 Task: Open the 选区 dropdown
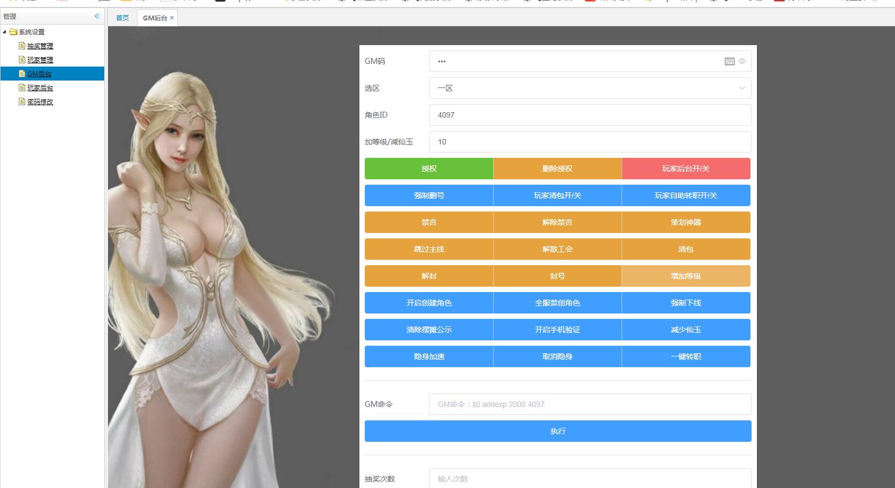point(589,88)
